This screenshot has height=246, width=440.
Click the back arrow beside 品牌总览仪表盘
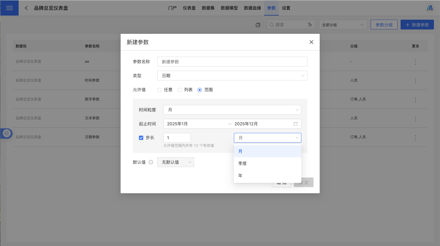click(26, 8)
